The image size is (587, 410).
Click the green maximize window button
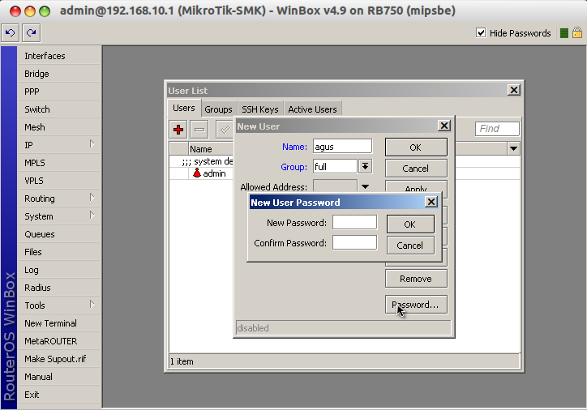tap(45, 11)
